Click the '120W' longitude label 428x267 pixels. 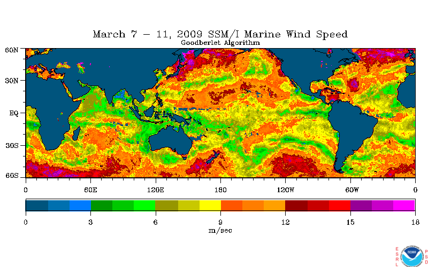tap(286, 190)
